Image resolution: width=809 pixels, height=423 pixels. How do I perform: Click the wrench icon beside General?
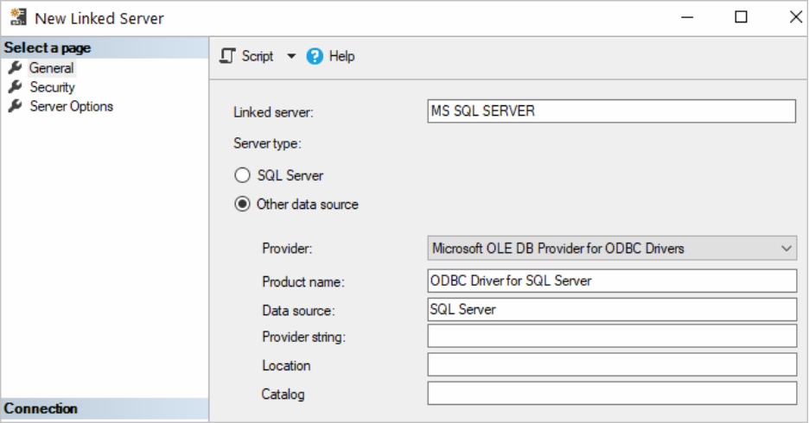tap(15, 68)
